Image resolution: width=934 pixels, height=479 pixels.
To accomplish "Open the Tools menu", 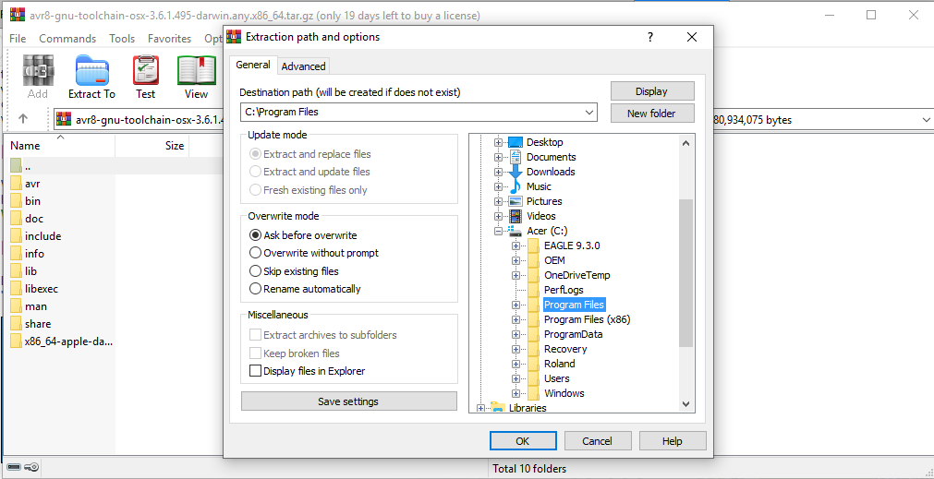I will tap(122, 39).
